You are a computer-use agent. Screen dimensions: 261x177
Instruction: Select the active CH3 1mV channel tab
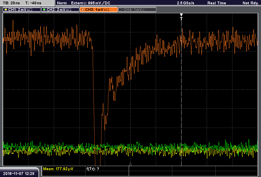[x=99, y=10]
